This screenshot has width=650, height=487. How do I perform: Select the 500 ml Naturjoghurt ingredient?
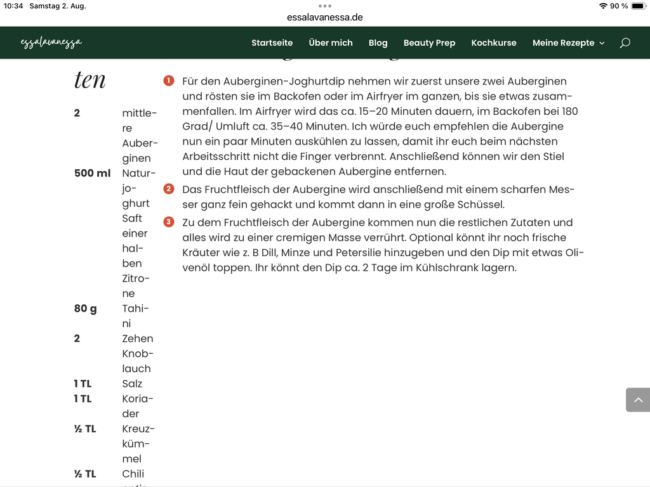coord(116,188)
